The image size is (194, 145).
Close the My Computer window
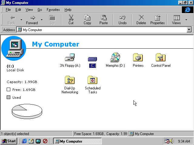click(191, 3)
